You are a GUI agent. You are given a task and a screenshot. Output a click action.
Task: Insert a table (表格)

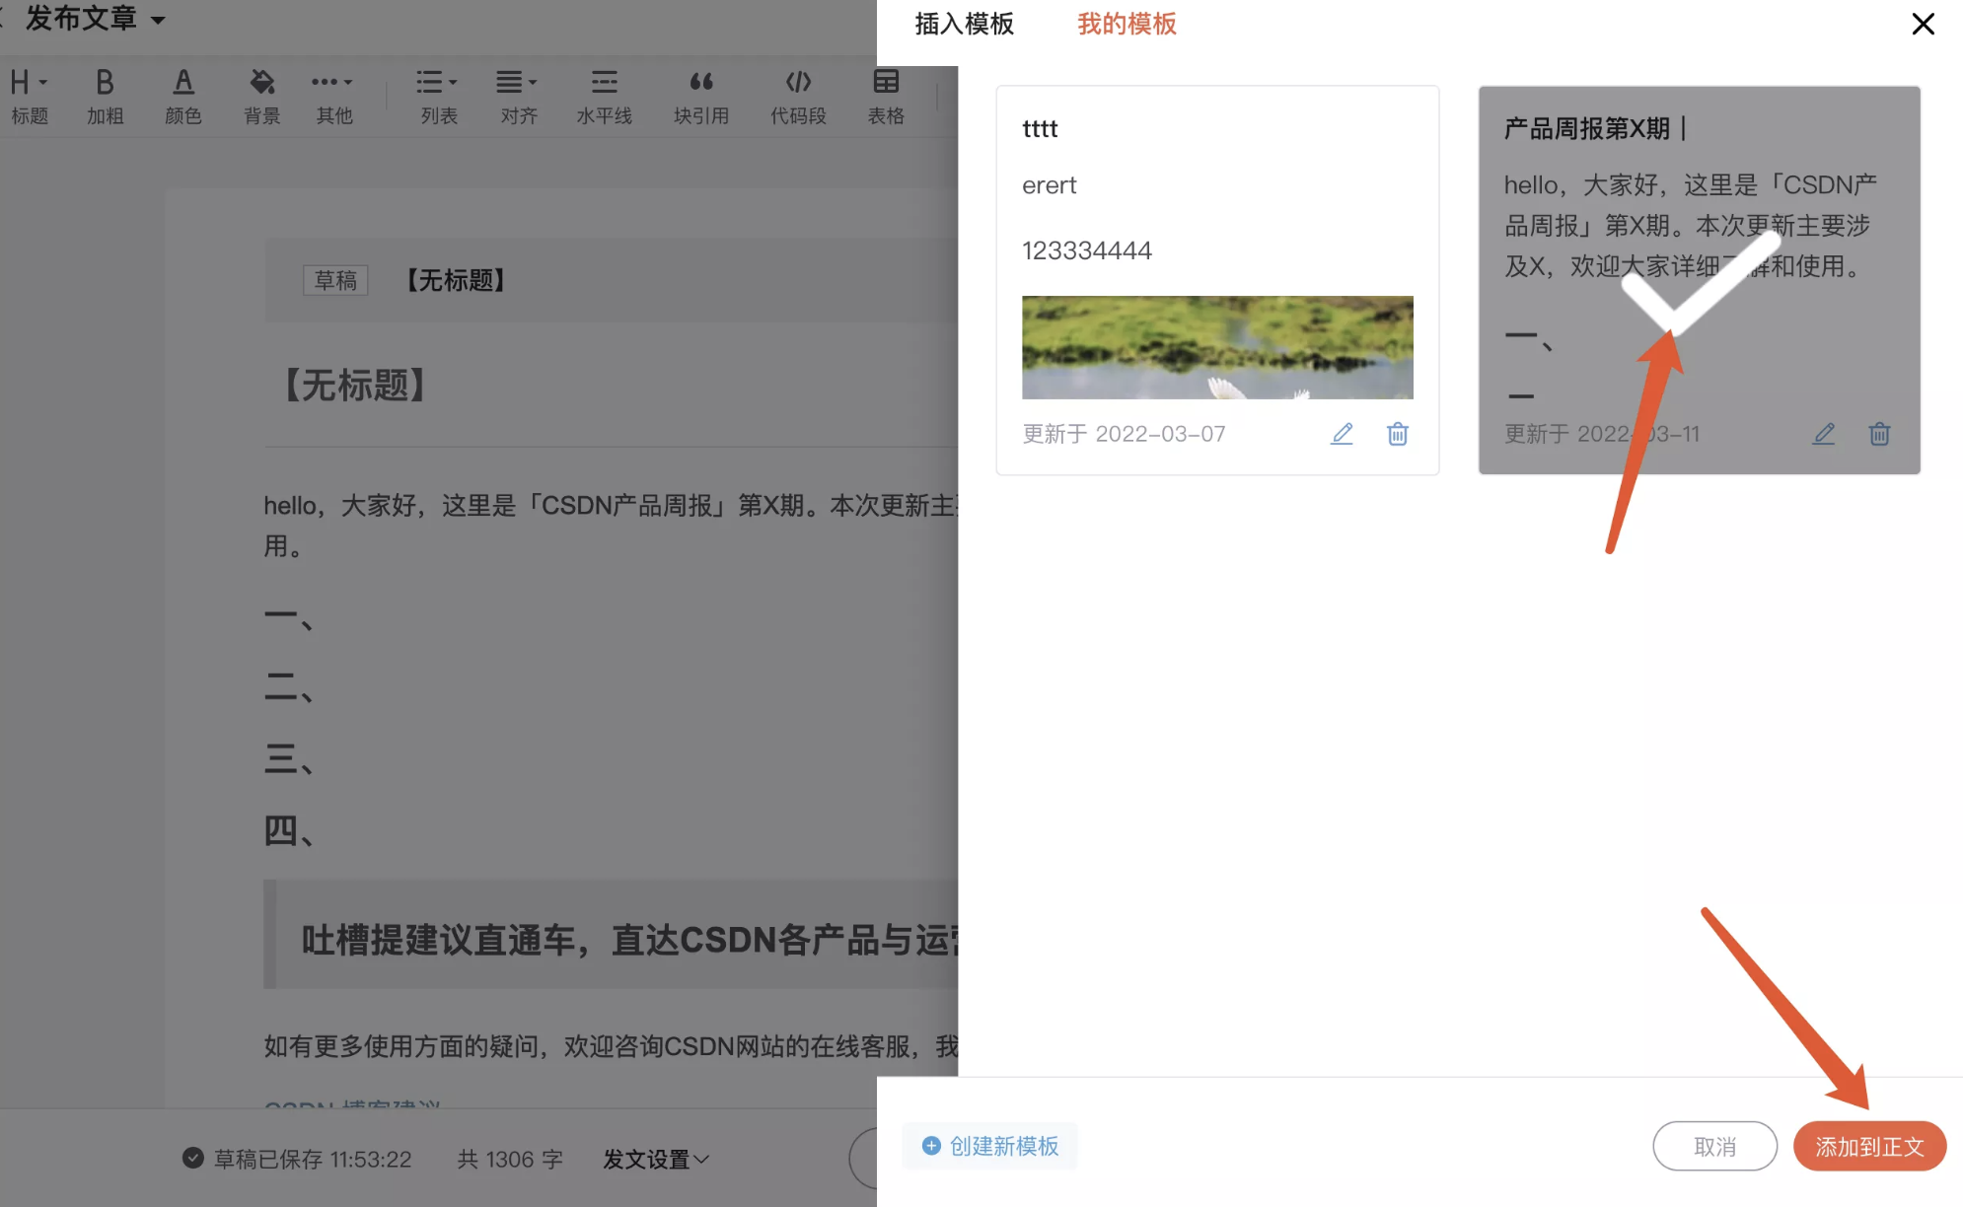886,96
